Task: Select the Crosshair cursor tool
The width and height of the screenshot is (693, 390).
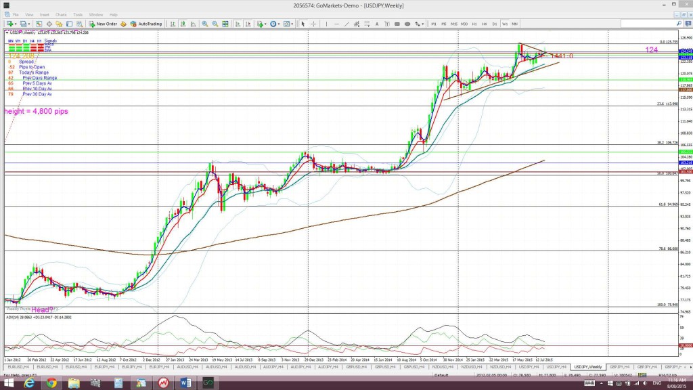Action: pyautogui.click(x=313, y=24)
